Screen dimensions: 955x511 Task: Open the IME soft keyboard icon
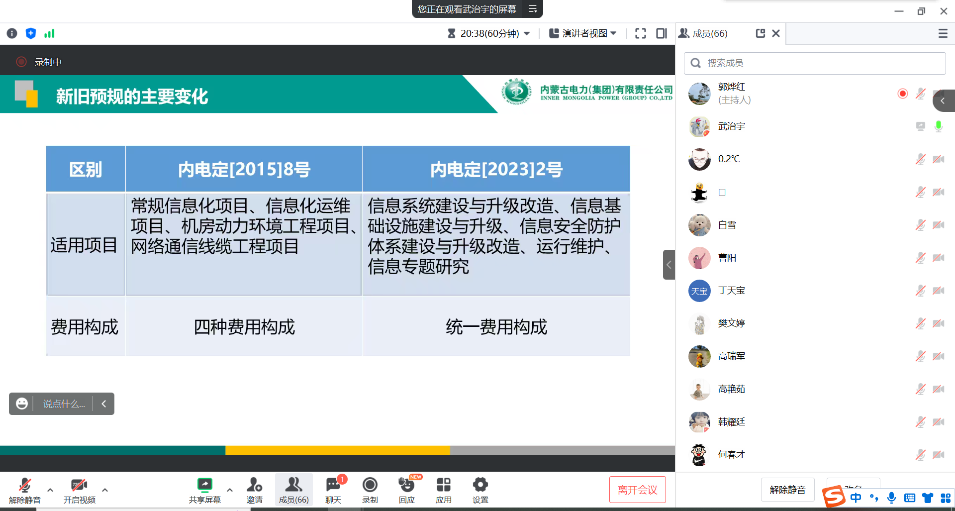click(x=910, y=498)
